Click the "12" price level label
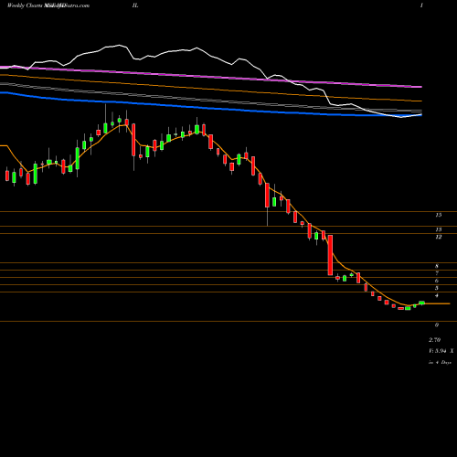The height and width of the screenshot is (457, 457). (438, 237)
